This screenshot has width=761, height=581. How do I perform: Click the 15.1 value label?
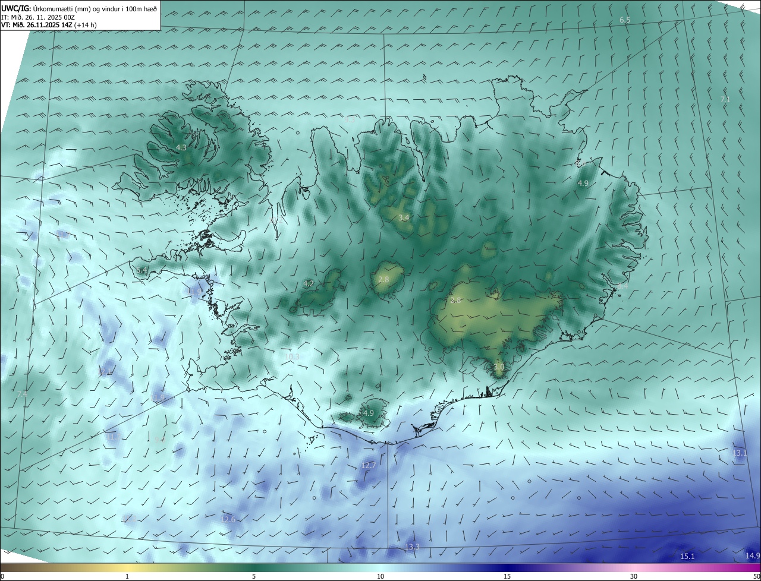pyautogui.click(x=687, y=556)
